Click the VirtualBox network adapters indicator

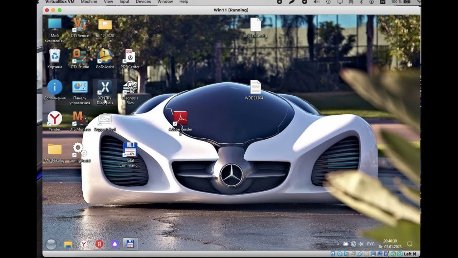[x=353, y=254]
